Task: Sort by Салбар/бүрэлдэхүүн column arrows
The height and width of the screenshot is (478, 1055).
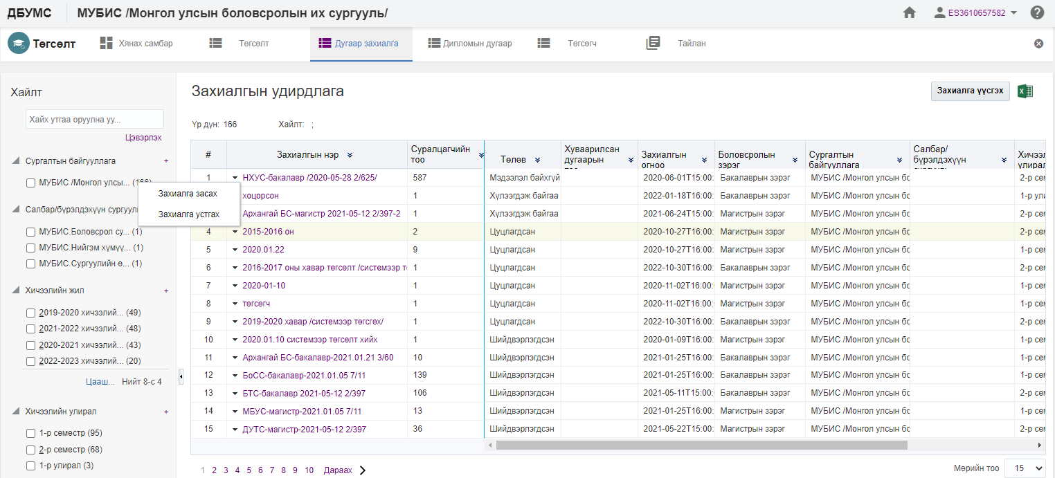Action: [x=1004, y=160]
